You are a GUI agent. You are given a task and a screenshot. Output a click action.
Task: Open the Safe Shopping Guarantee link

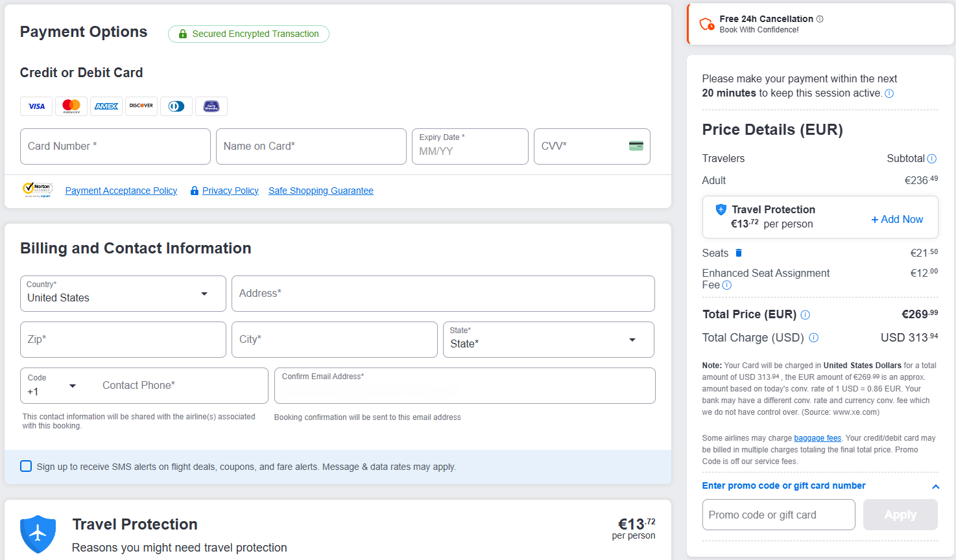(321, 191)
